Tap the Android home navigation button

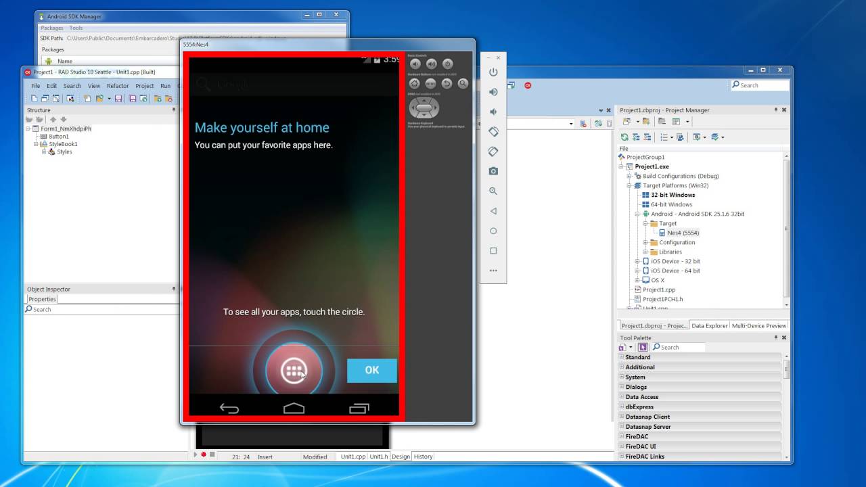pyautogui.click(x=294, y=408)
